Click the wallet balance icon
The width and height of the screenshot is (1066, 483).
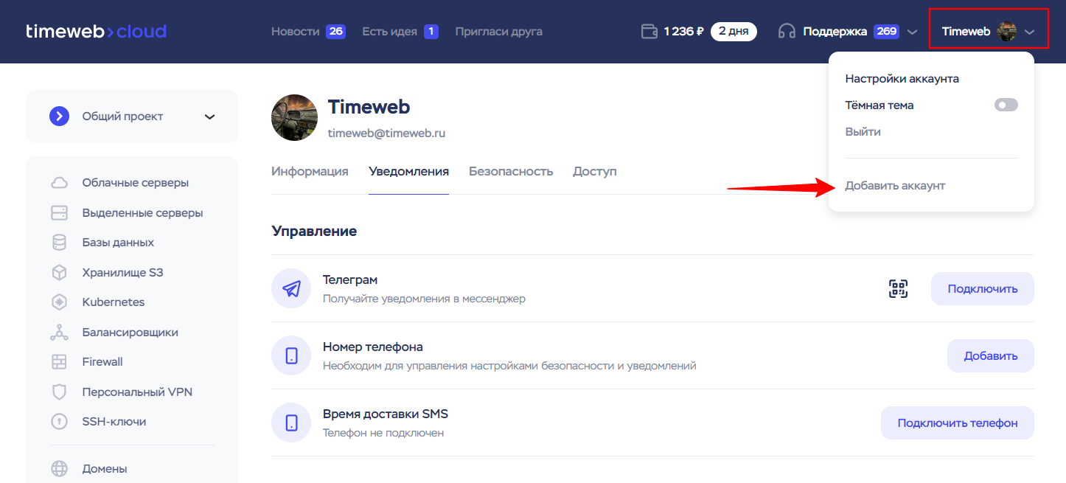coord(649,32)
